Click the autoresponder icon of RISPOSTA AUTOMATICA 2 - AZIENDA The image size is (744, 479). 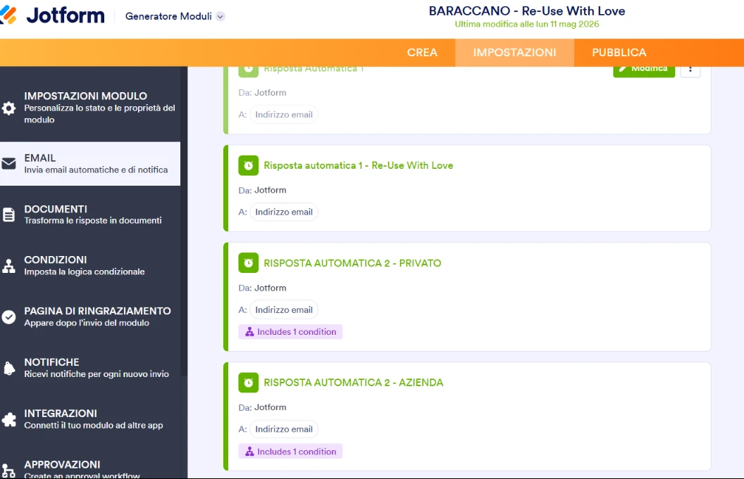248,383
